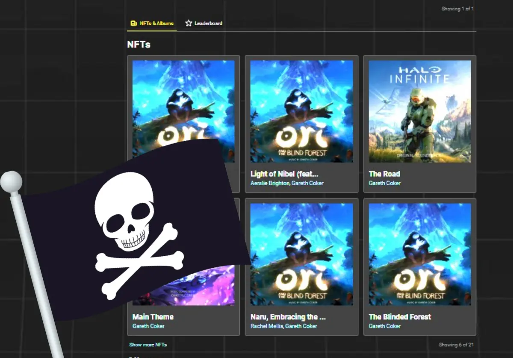Open the Leaderboard tab
The height and width of the screenshot is (358, 513).
203,23
